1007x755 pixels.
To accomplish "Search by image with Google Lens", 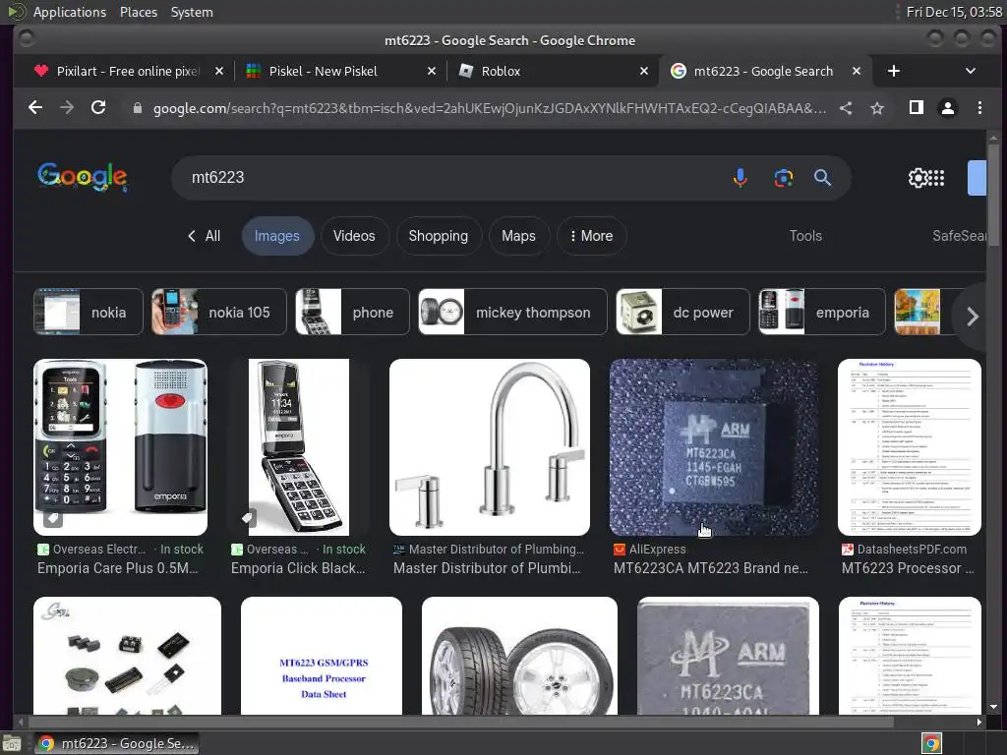I will (783, 178).
